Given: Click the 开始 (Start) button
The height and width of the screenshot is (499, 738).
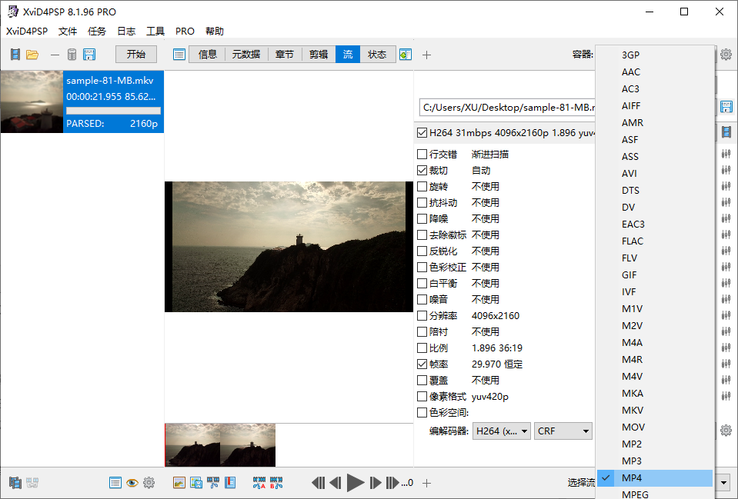Looking at the screenshot, I should coord(136,55).
